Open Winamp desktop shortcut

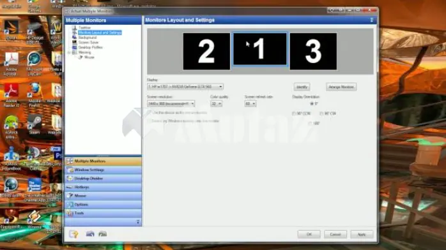[35, 219]
